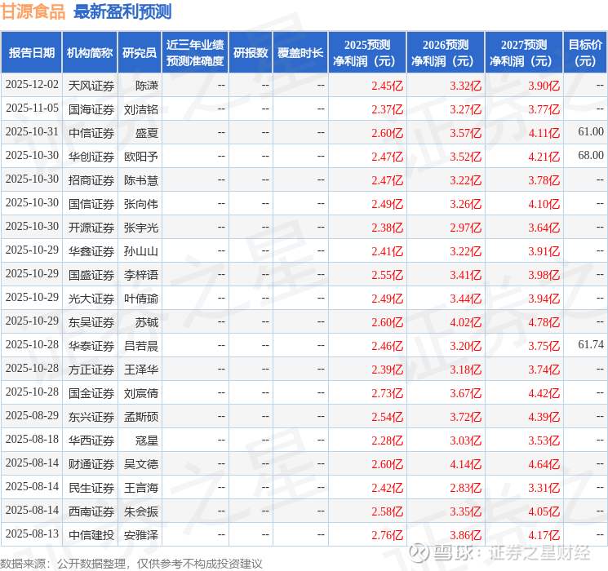Click the 西南证券 institution cell
The image size is (608, 571).
click(91, 511)
